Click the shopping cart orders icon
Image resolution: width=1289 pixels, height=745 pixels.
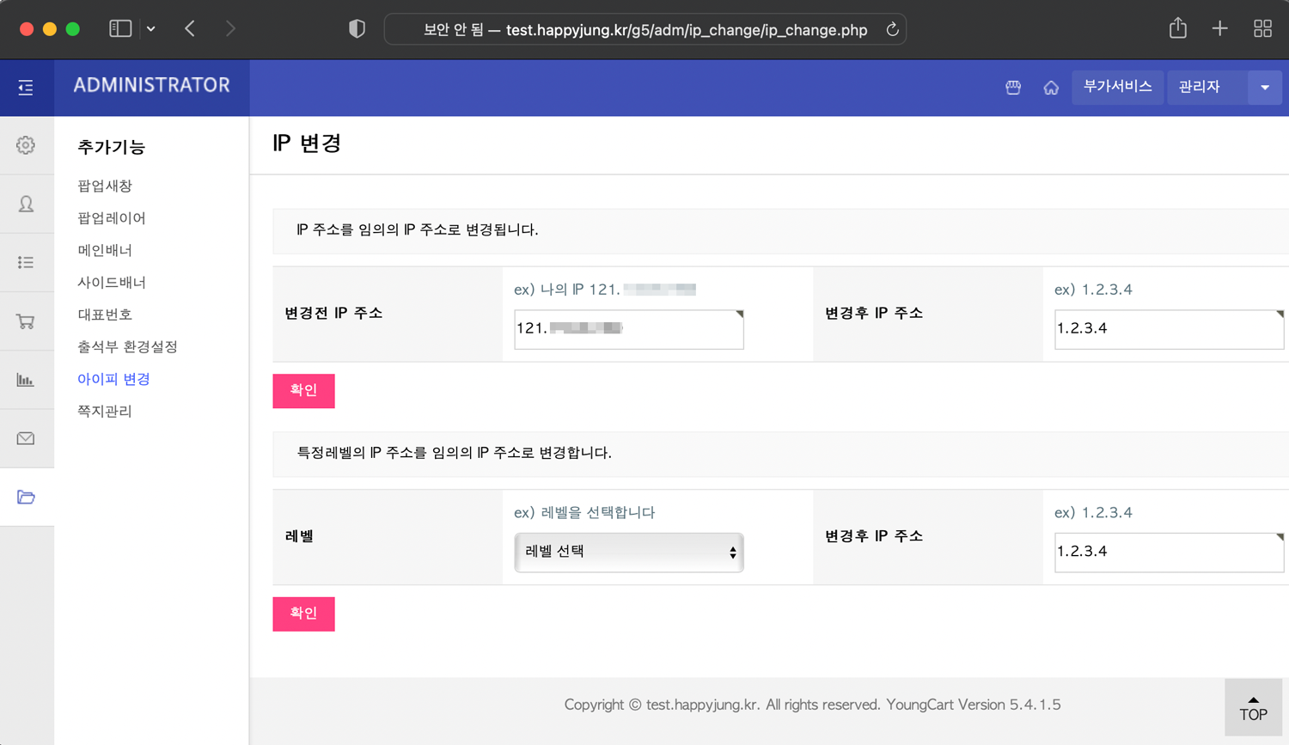[26, 321]
